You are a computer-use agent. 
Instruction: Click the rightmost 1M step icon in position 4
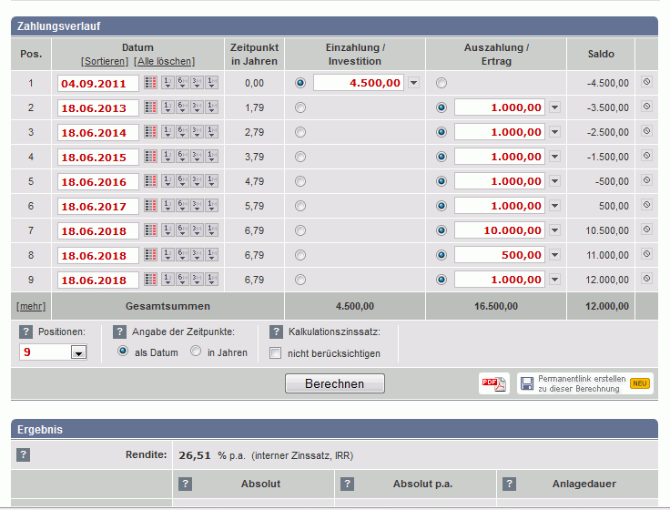tap(211, 157)
